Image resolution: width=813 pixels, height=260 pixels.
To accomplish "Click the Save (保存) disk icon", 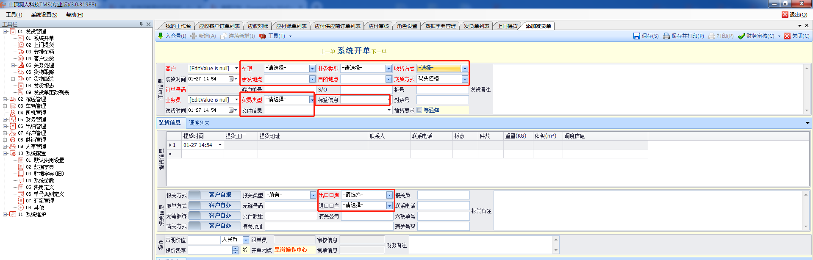I will pyautogui.click(x=636, y=36).
